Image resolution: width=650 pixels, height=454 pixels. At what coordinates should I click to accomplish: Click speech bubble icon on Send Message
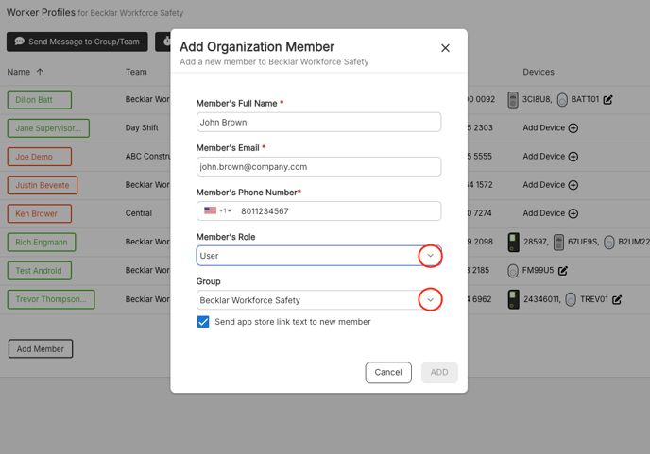click(x=20, y=42)
